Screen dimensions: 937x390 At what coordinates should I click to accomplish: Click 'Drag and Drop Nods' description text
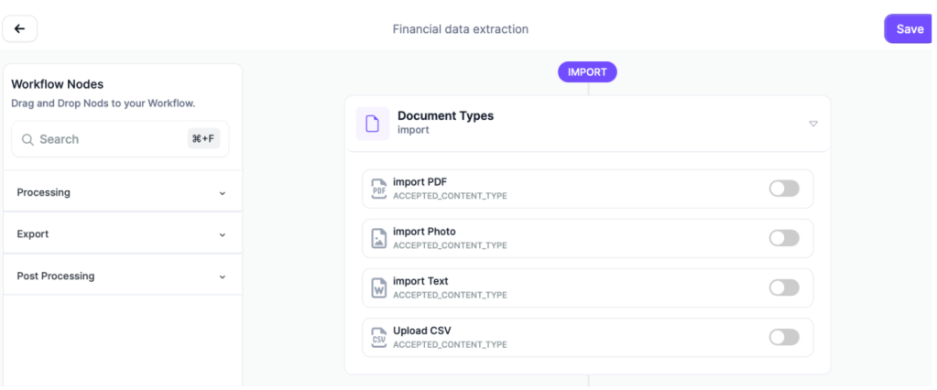pyautogui.click(x=104, y=103)
